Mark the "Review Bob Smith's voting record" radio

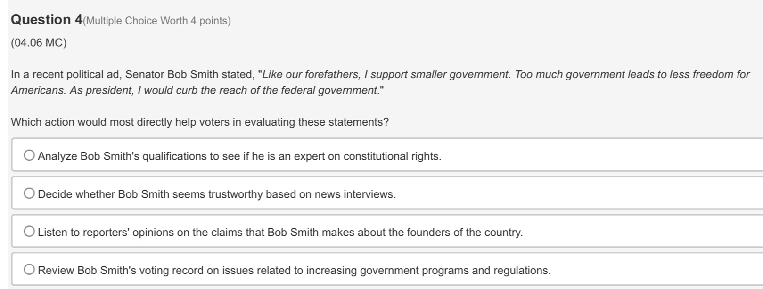coord(29,270)
